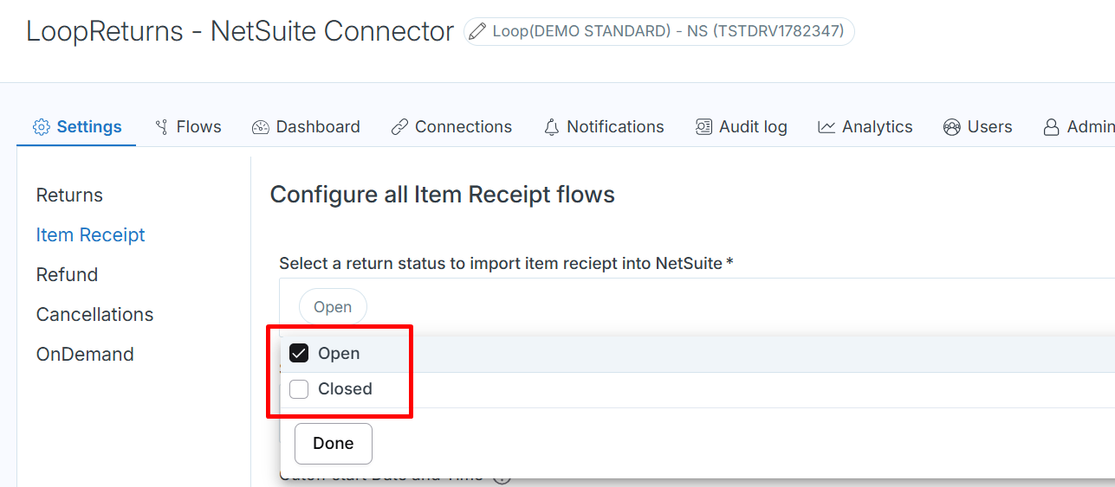This screenshot has height=487, width=1115.
Task: Click the Analytics chart icon
Action: (827, 127)
